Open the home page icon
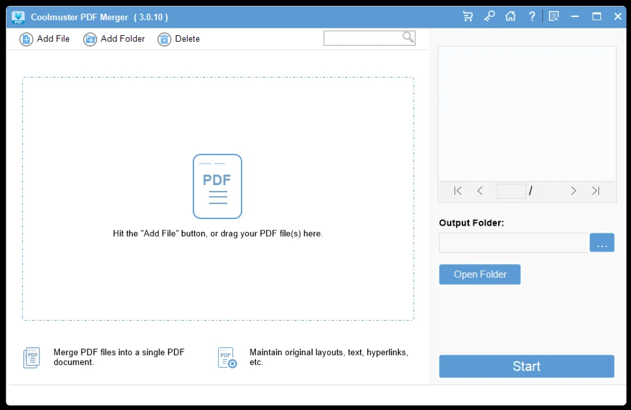 pos(511,16)
